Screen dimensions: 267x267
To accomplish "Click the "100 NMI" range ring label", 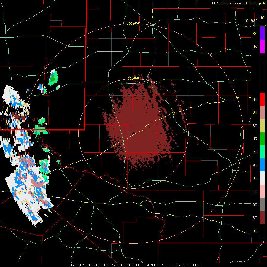I will pos(133,23).
